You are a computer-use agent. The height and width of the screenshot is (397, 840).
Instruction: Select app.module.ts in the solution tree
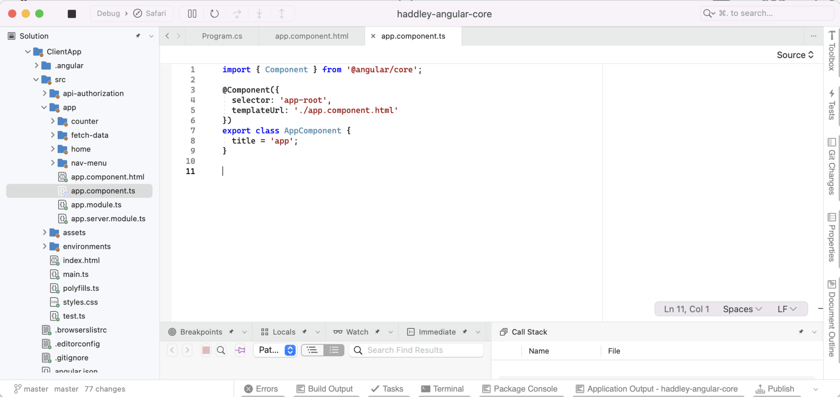(x=96, y=205)
